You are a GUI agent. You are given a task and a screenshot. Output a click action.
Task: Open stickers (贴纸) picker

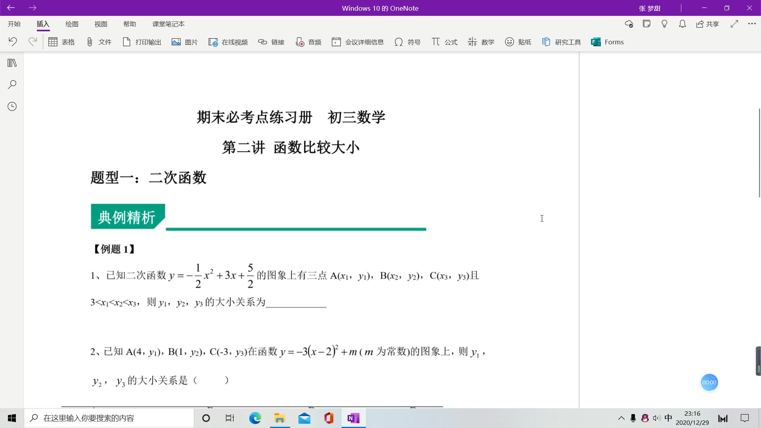pyautogui.click(x=518, y=42)
